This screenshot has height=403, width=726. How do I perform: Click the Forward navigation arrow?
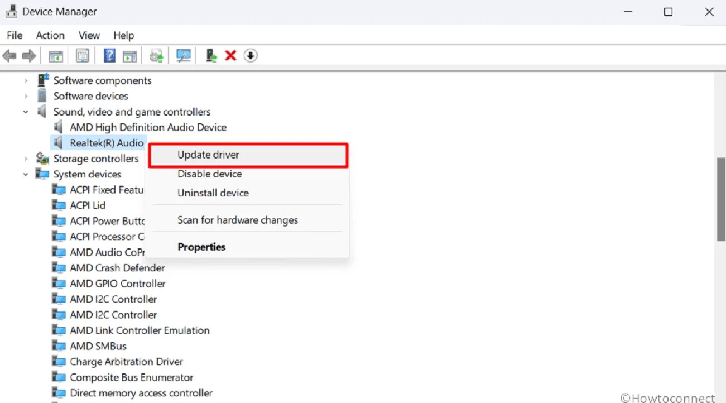[28, 55]
